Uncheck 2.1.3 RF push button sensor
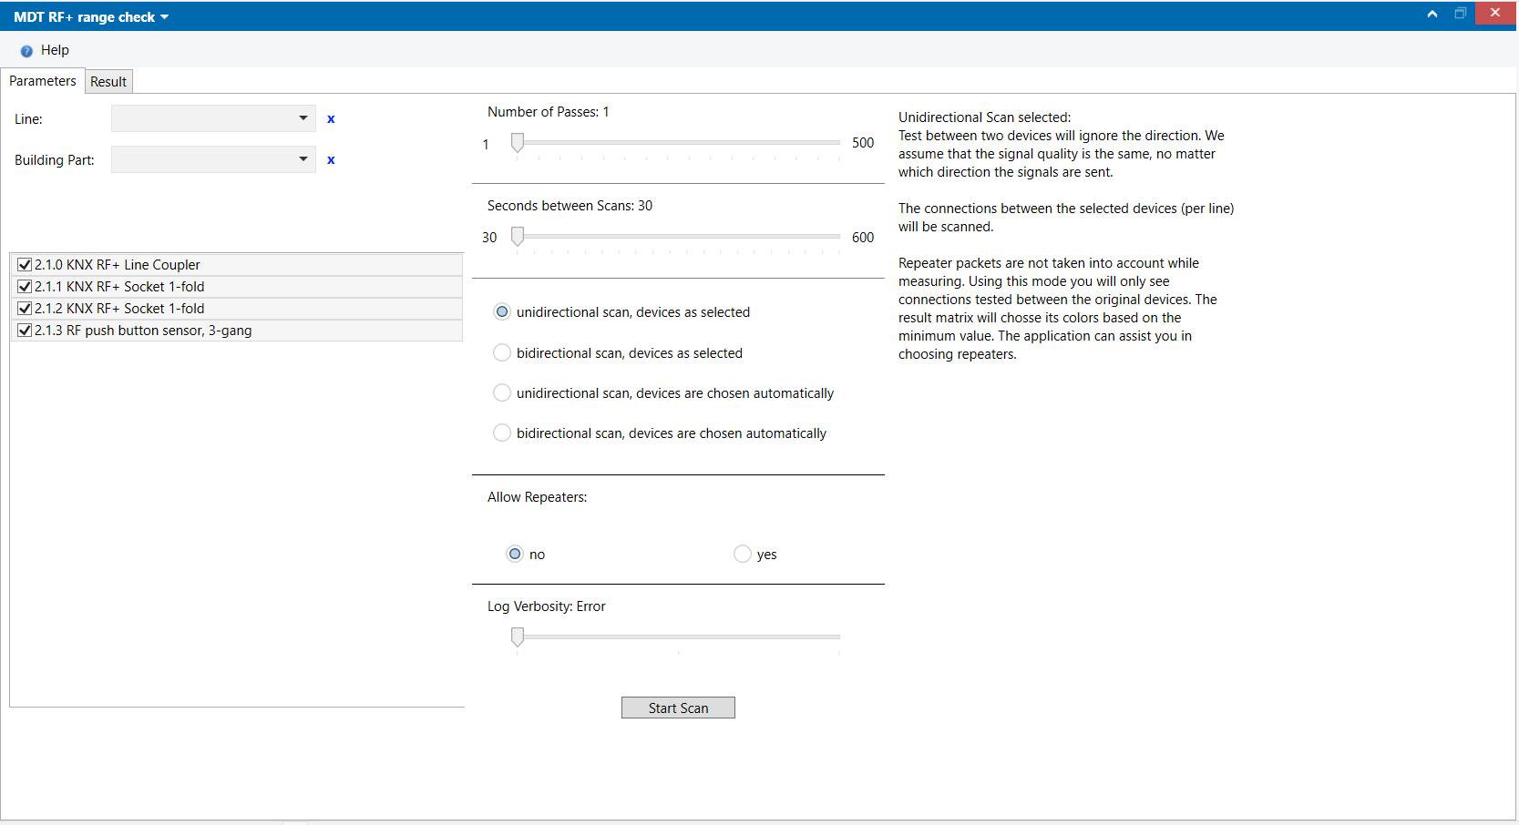The width and height of the screenshot is (1519, 825). [25, 331]
